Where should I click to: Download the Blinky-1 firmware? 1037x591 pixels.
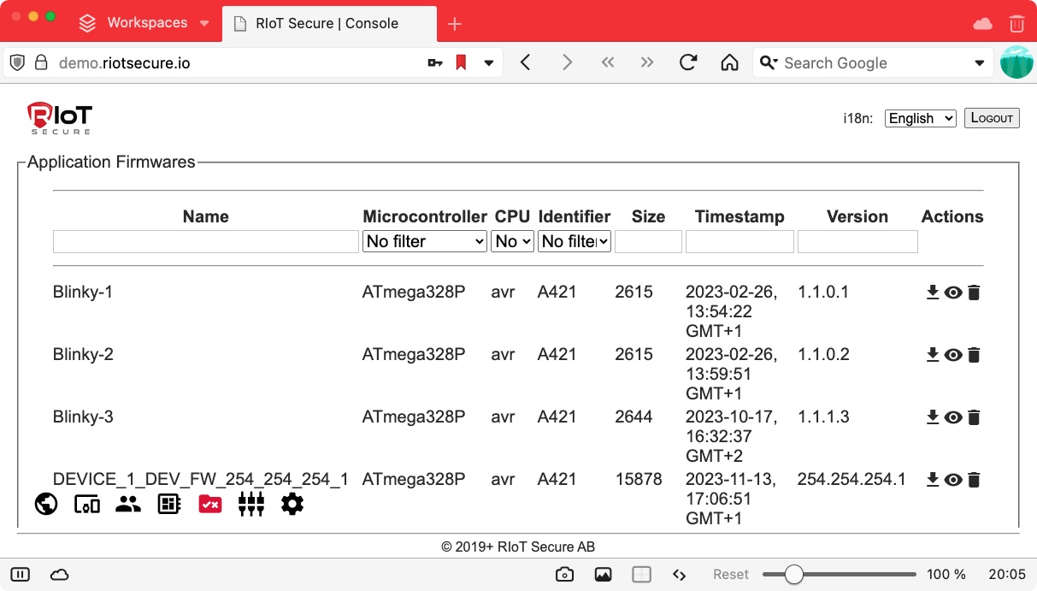pyautogui.click(x=933, y=293)
